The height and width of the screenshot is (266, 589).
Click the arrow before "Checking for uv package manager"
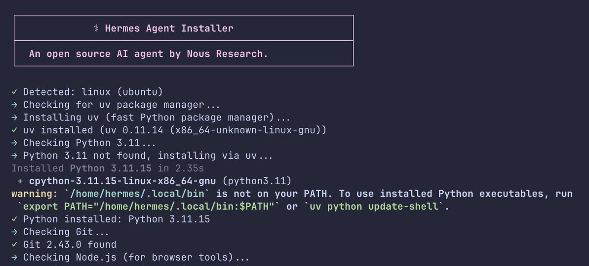click(15, 105)
